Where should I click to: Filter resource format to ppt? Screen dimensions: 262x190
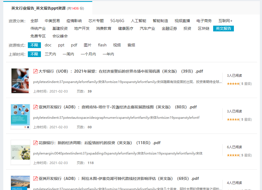[x=61, y=45]
